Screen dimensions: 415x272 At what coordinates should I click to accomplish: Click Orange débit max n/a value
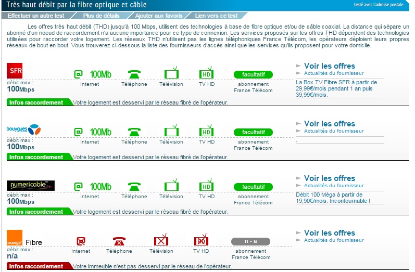coord(12,256)
